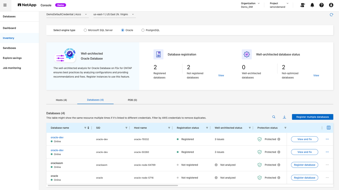339x190 pixels.
Task: Expand the DemoDefaultCredential dropdown
Action: pos(67,15)
